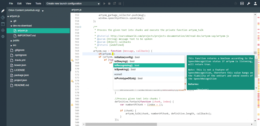The image size is (260, 126).
Task: Click line number 564 in gutter
Action: pyautogui.click(x=77, y=51)
